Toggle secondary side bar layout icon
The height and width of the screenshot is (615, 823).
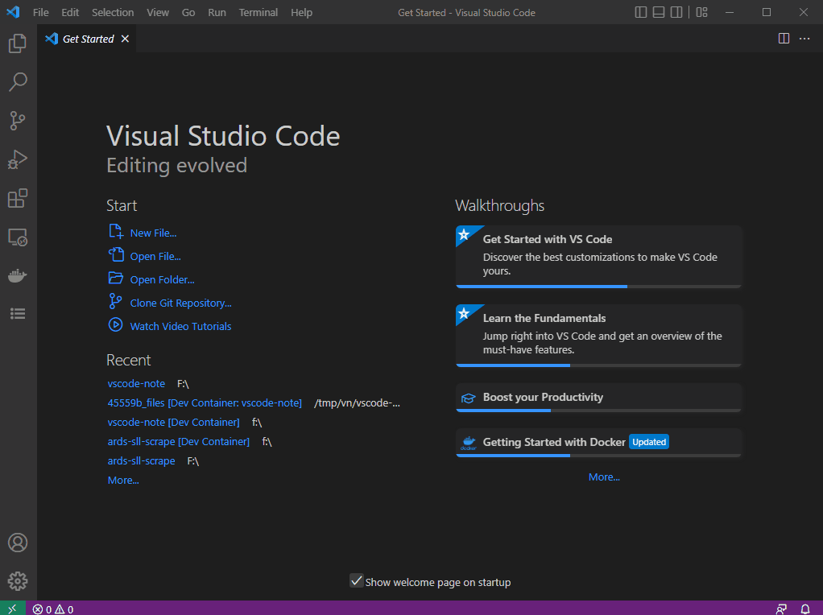(x=676, y=12)
